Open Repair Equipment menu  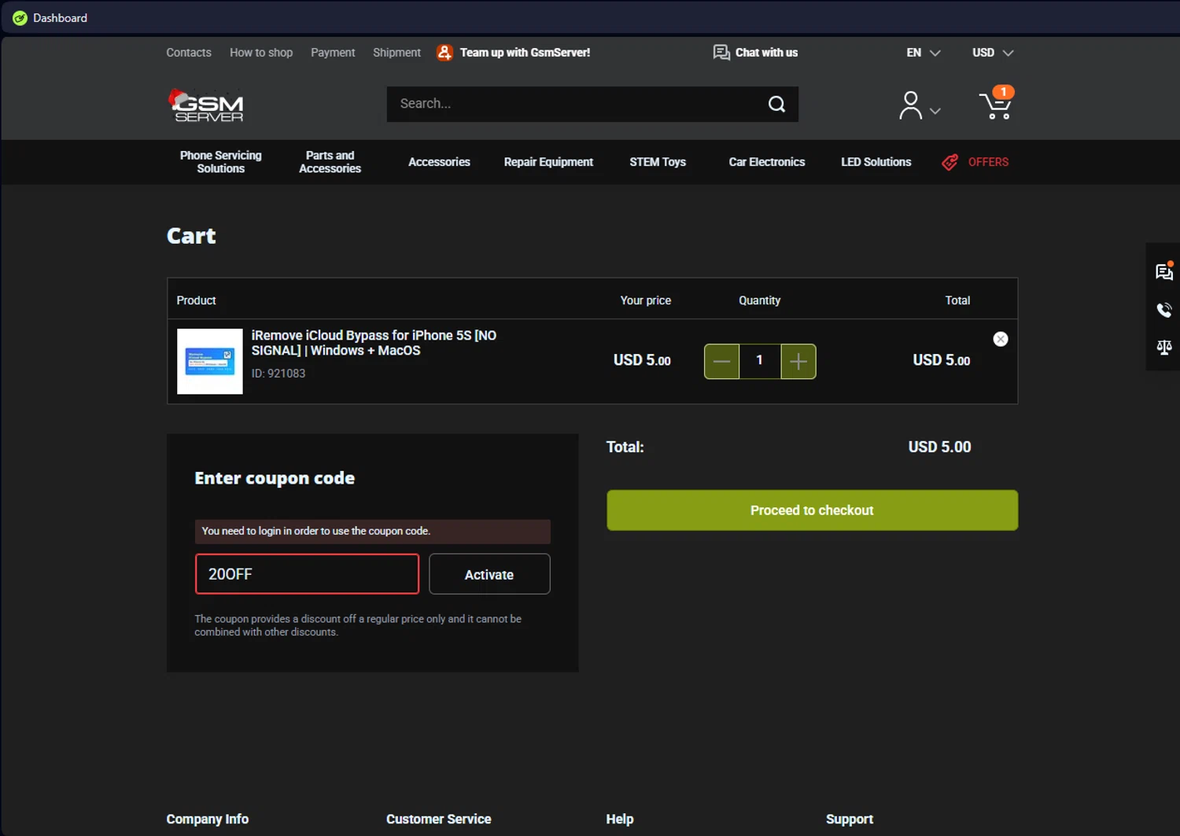[x=548, y=162]
